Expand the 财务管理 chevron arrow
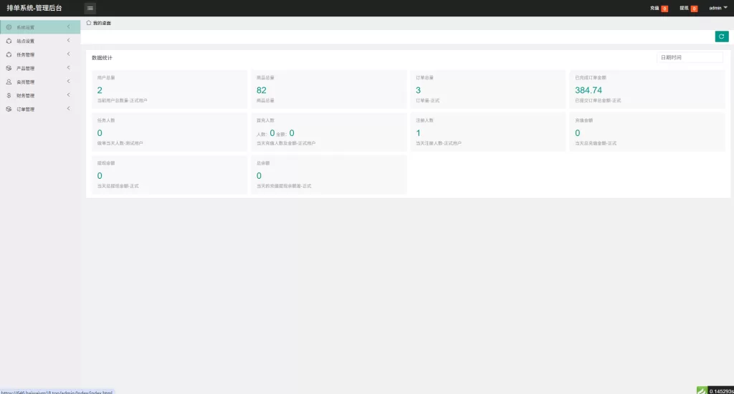 click(x=68, y=95)
